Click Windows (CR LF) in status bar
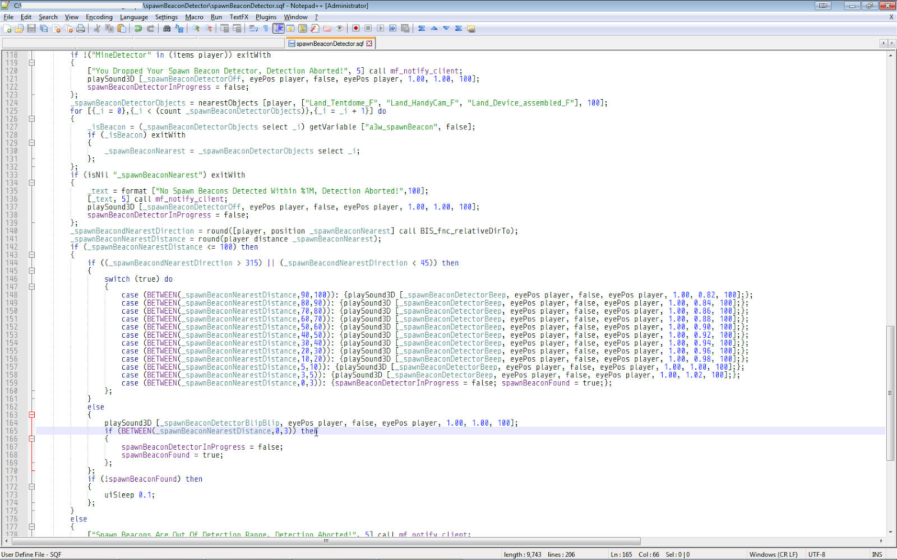Image resolution: width=897 pixels, height=560 pixels. (774, 554)
